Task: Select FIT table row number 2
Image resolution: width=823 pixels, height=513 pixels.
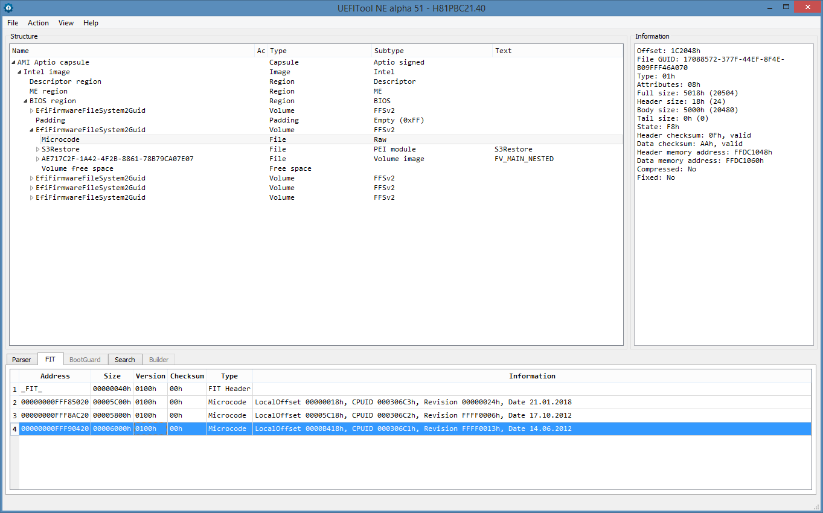Action: (x=14, y=402)
